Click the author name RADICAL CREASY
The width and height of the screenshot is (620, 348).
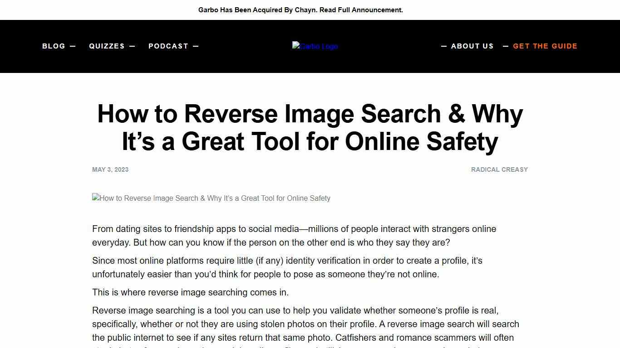(499, 169)
